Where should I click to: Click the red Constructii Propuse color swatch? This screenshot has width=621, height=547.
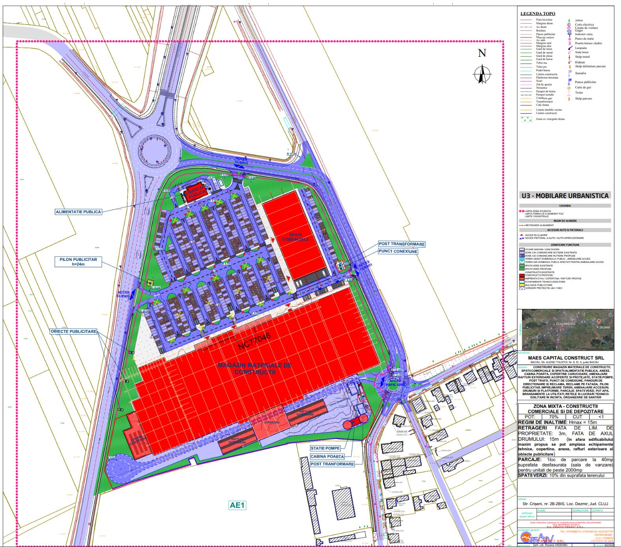pyautogui.click(x=522, y=275)
